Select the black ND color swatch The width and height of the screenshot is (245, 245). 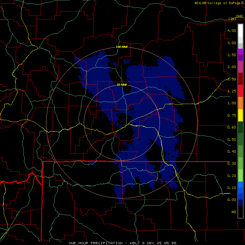[x=240, y=212]
